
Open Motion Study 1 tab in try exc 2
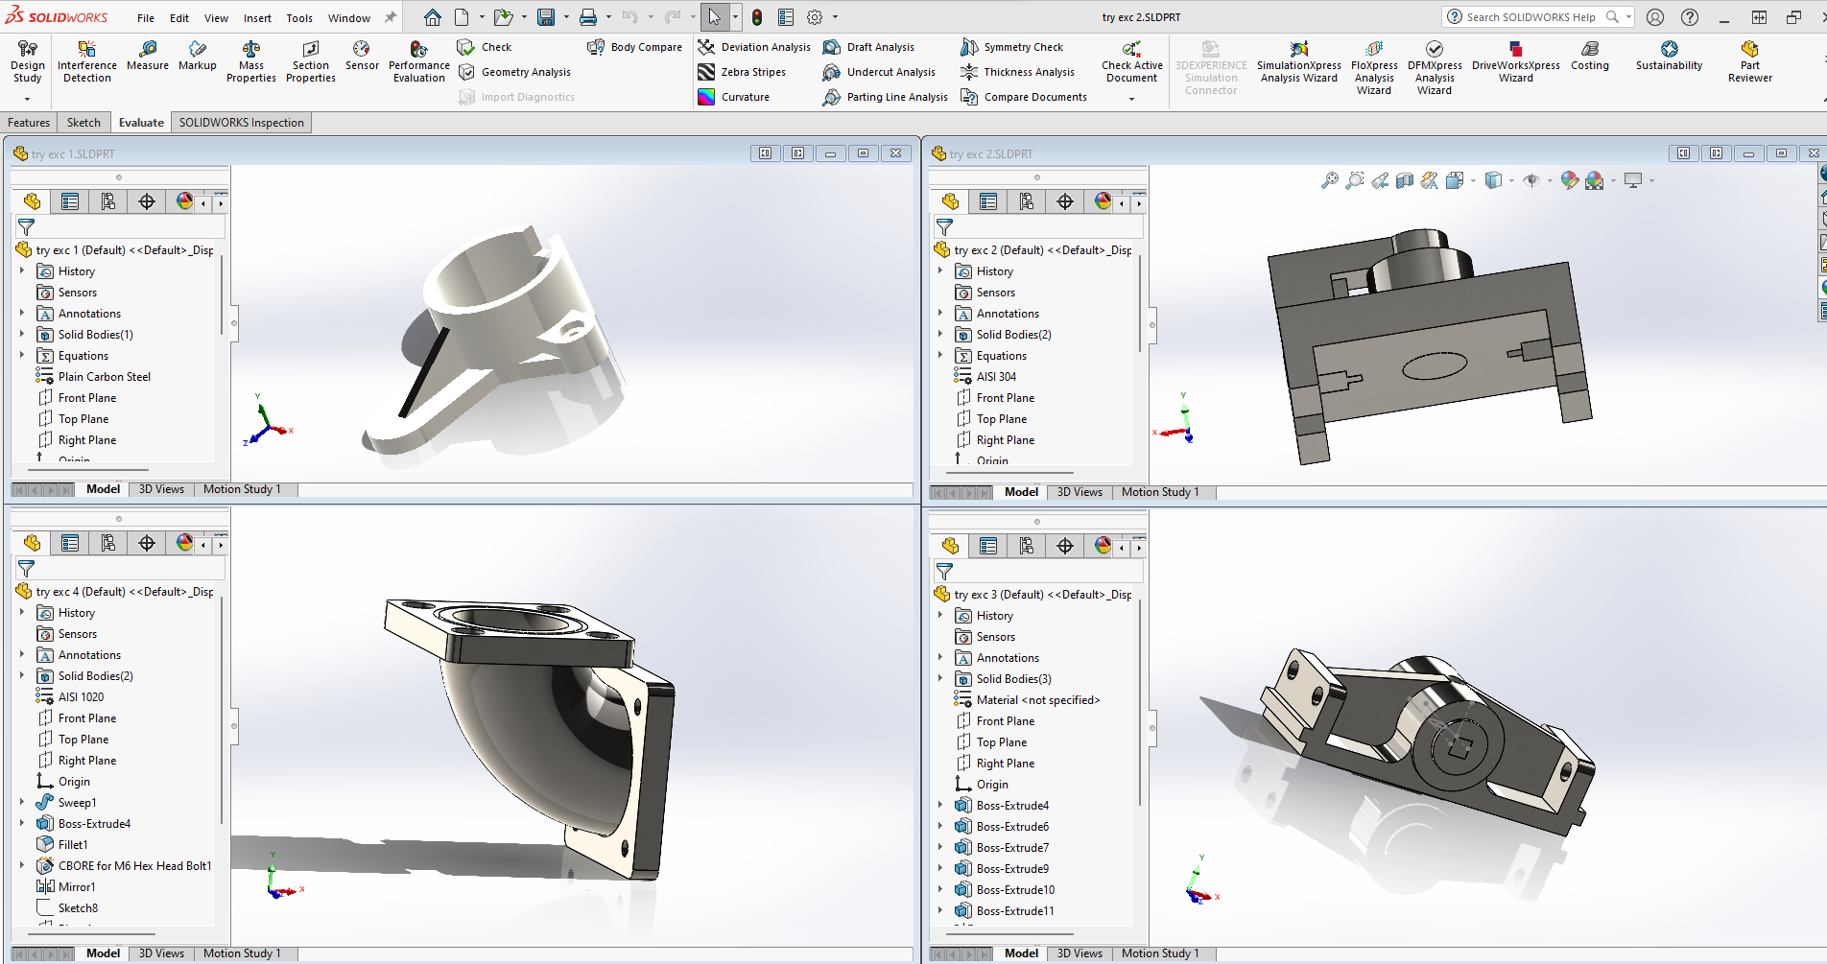(x=1160, y=492)
